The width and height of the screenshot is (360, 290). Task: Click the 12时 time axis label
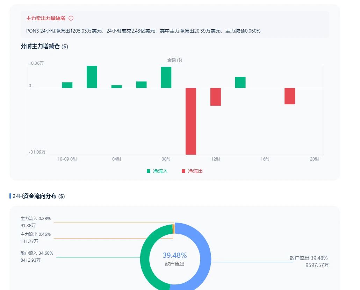tap(216, 159)
